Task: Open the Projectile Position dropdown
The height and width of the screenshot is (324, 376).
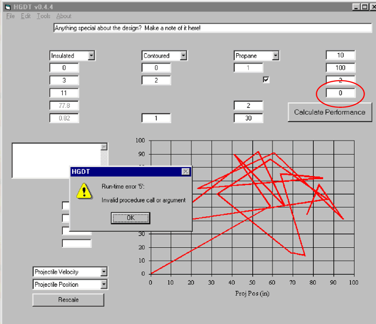Action: click(x=104, y=284)
